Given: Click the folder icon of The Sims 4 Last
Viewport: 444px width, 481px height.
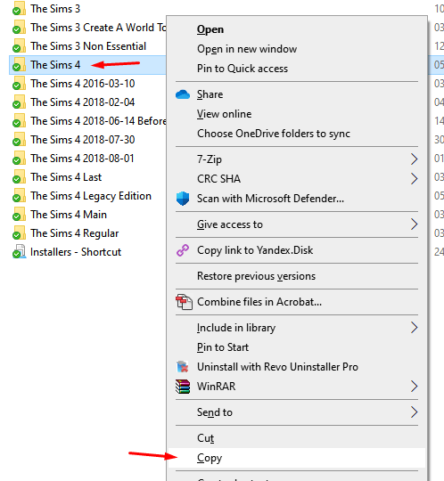Looking at the screenshot, I should pyautogui.click(x=19, y=177).
